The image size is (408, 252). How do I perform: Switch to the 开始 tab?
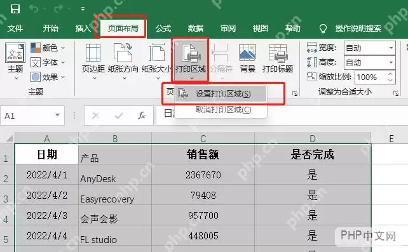51,28
